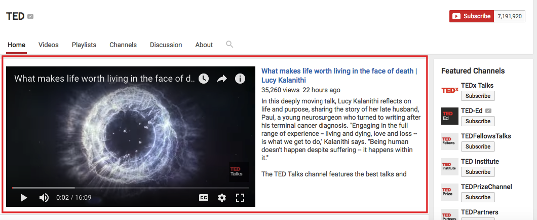Screen dimensions: 537x220
Task: Click the TED Fellows channel logo
Action: pyautogui.click(x=450, y=141)
